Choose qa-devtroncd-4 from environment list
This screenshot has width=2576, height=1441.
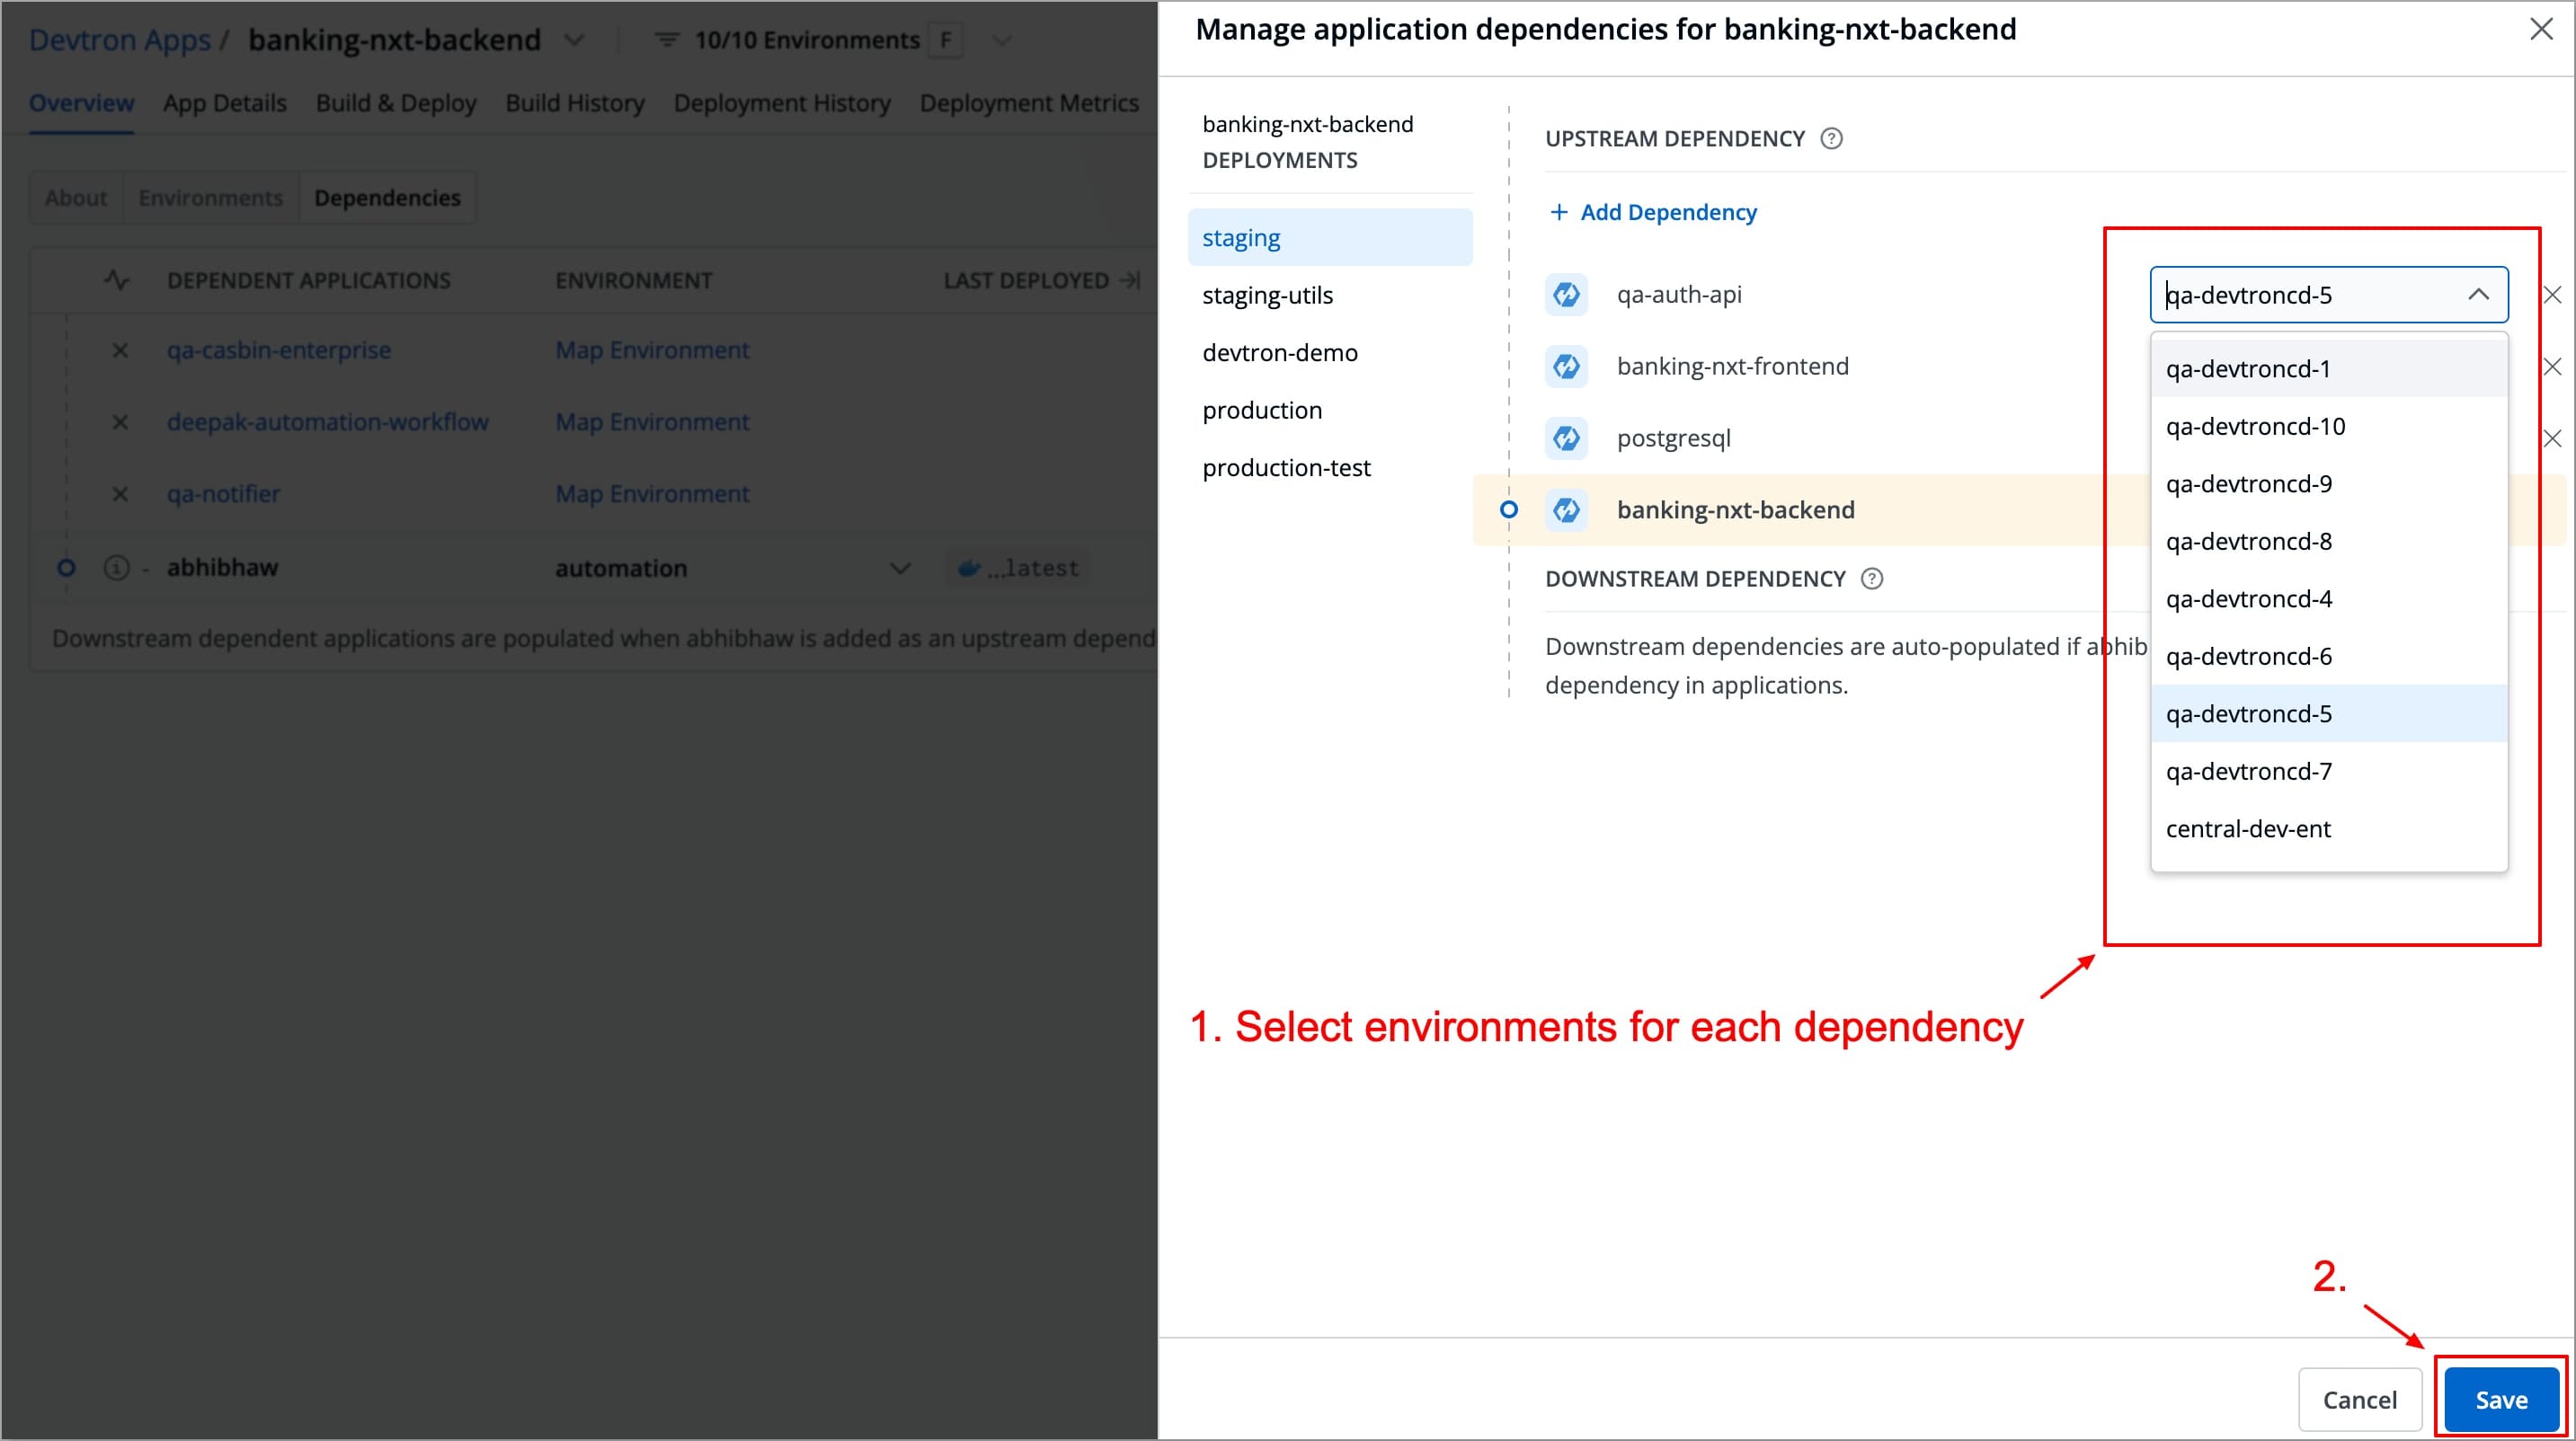point(2329,598)
